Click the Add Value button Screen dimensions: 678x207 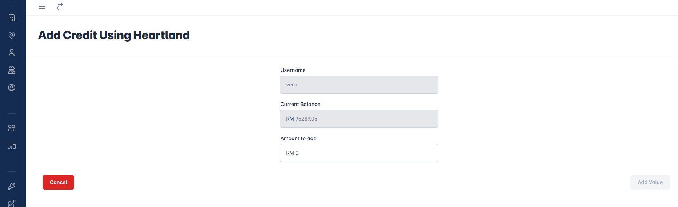[650, 182]
